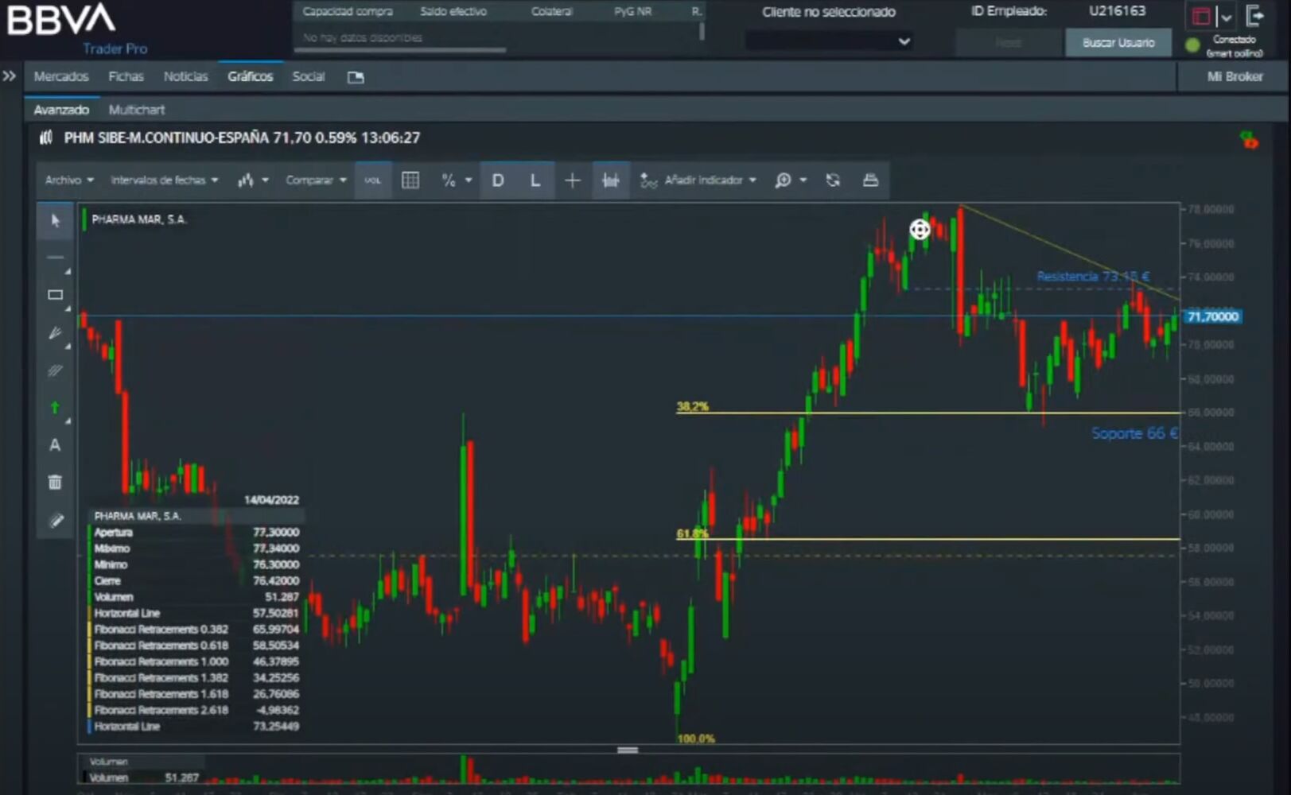The width and height of the screenshot is (1291, 795).
Task: Expand the zoom magnifier dropdown
Action: (791, 180)
